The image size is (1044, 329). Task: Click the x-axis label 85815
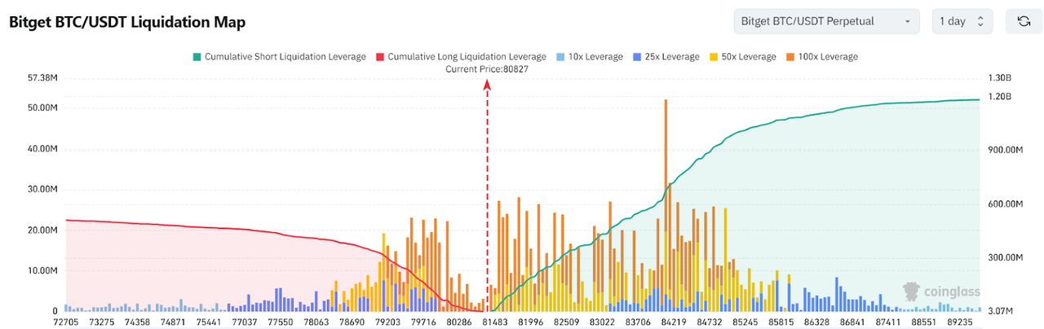pyautogui.click(x=781, y=322)
